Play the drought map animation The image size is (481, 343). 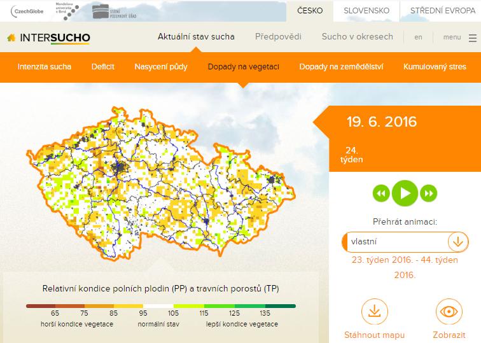click(x=405, y=193)
